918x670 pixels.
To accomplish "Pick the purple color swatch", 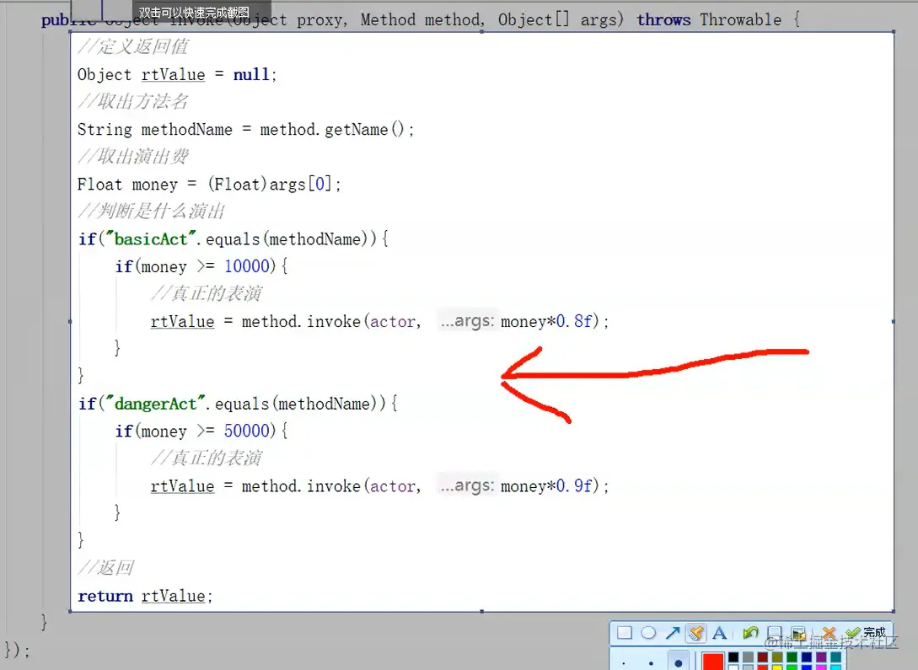I will click(821, 657).
